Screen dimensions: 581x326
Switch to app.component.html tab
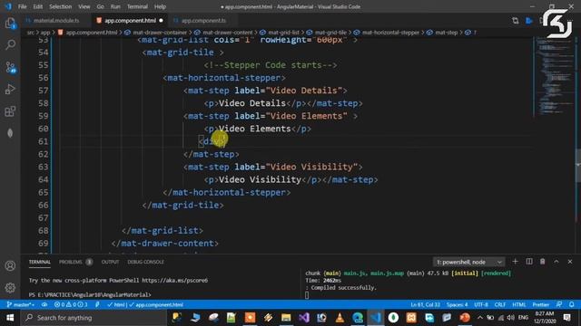[129, 21]
